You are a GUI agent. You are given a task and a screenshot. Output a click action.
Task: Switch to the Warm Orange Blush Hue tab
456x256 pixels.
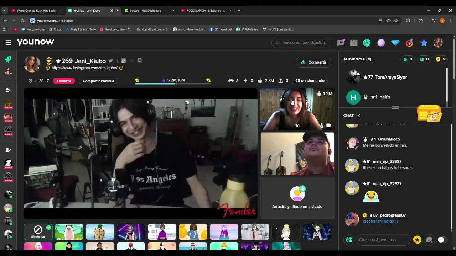(37, 11)
